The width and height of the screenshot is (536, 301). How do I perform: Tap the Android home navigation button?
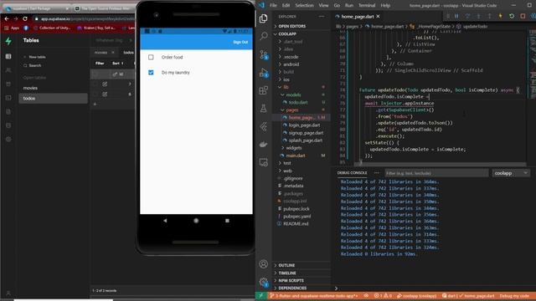(x=196, y=221)
